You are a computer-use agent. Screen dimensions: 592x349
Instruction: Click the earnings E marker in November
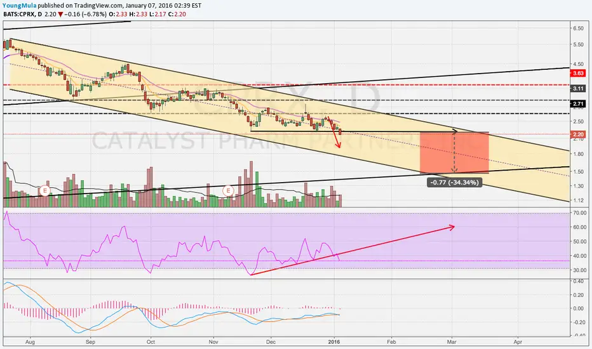(x=228, y=190)
